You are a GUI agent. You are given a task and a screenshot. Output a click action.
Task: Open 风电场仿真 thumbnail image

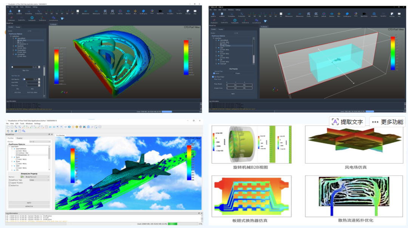click(x=354, y=145)
